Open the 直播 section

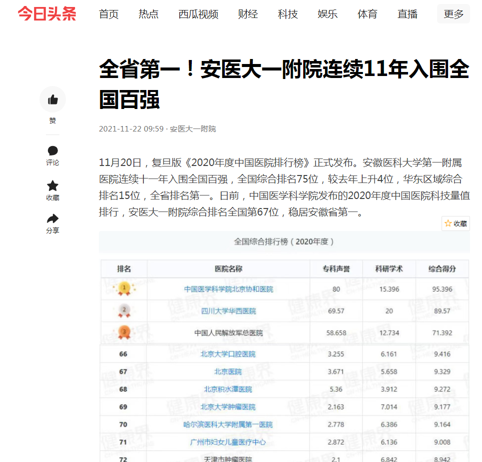[408, 14]
